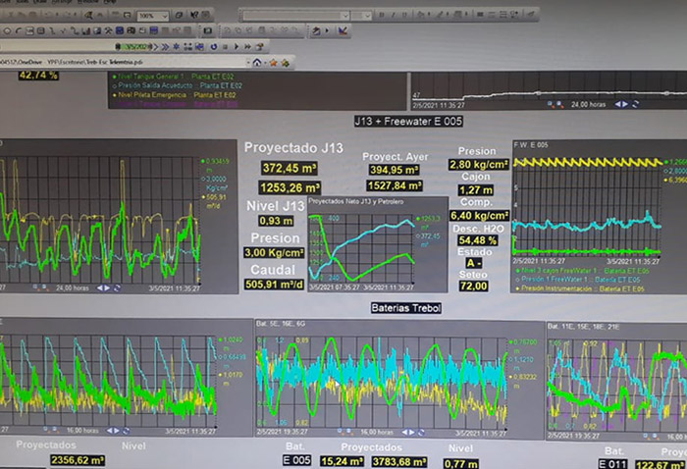
Task: Click the line color pen icon
Action: coord(440,15)
